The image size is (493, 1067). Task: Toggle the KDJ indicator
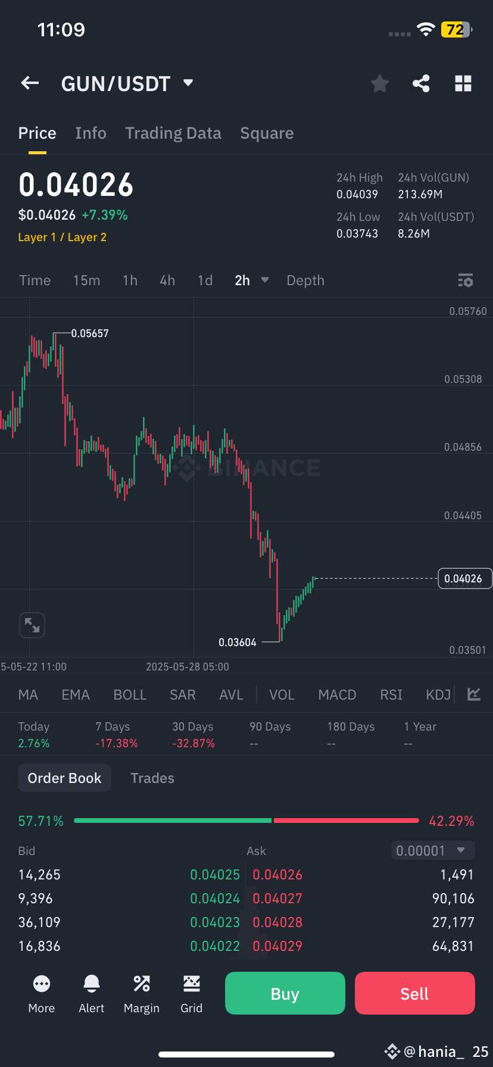pyautogui.click(x=438, y=695)
